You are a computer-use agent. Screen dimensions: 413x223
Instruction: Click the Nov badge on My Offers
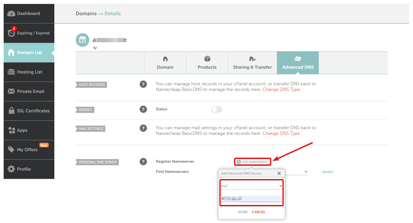click(x=44, y=145)
